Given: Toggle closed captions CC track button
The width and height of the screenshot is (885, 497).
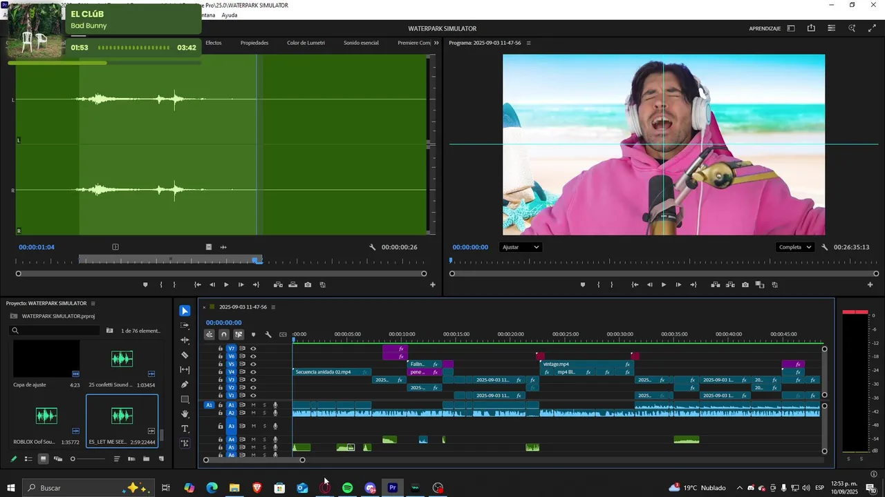Looking at the screenshot, I should [x=283, y=335].
